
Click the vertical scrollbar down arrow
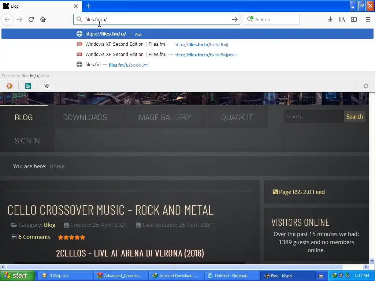(372, 261)
